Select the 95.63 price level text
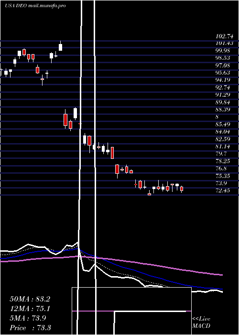 223,73
